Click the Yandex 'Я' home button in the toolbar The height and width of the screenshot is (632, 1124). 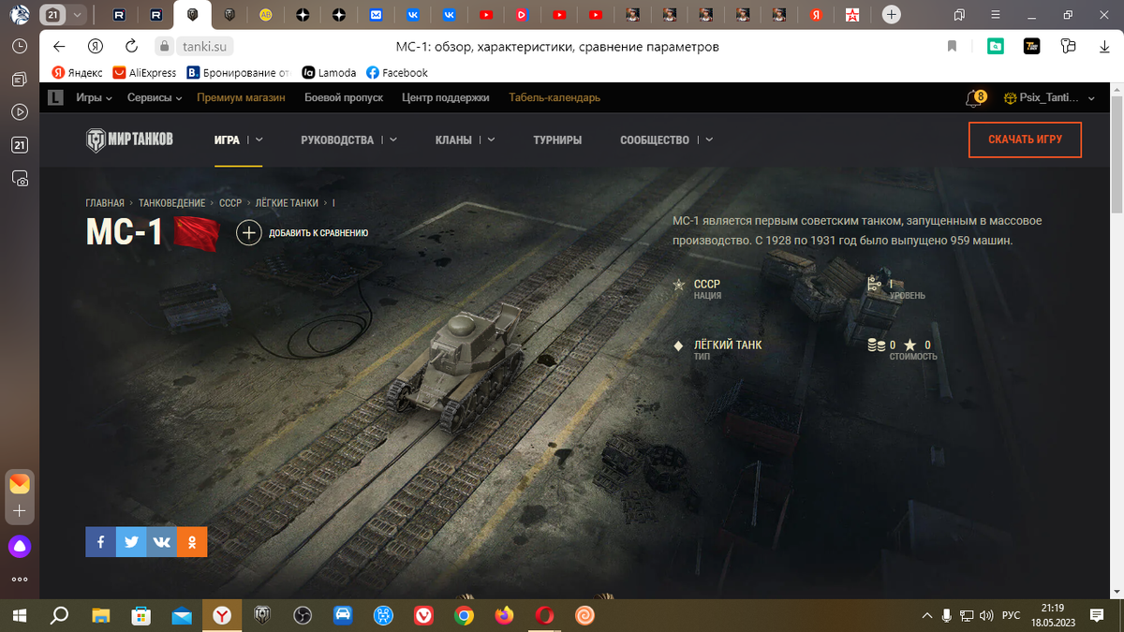[95, 47]
